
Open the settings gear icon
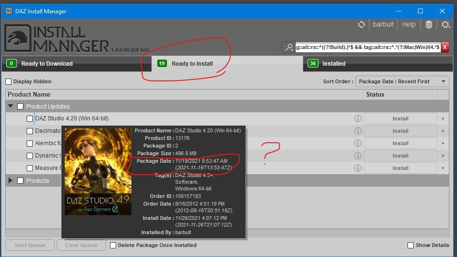(446, 25)
